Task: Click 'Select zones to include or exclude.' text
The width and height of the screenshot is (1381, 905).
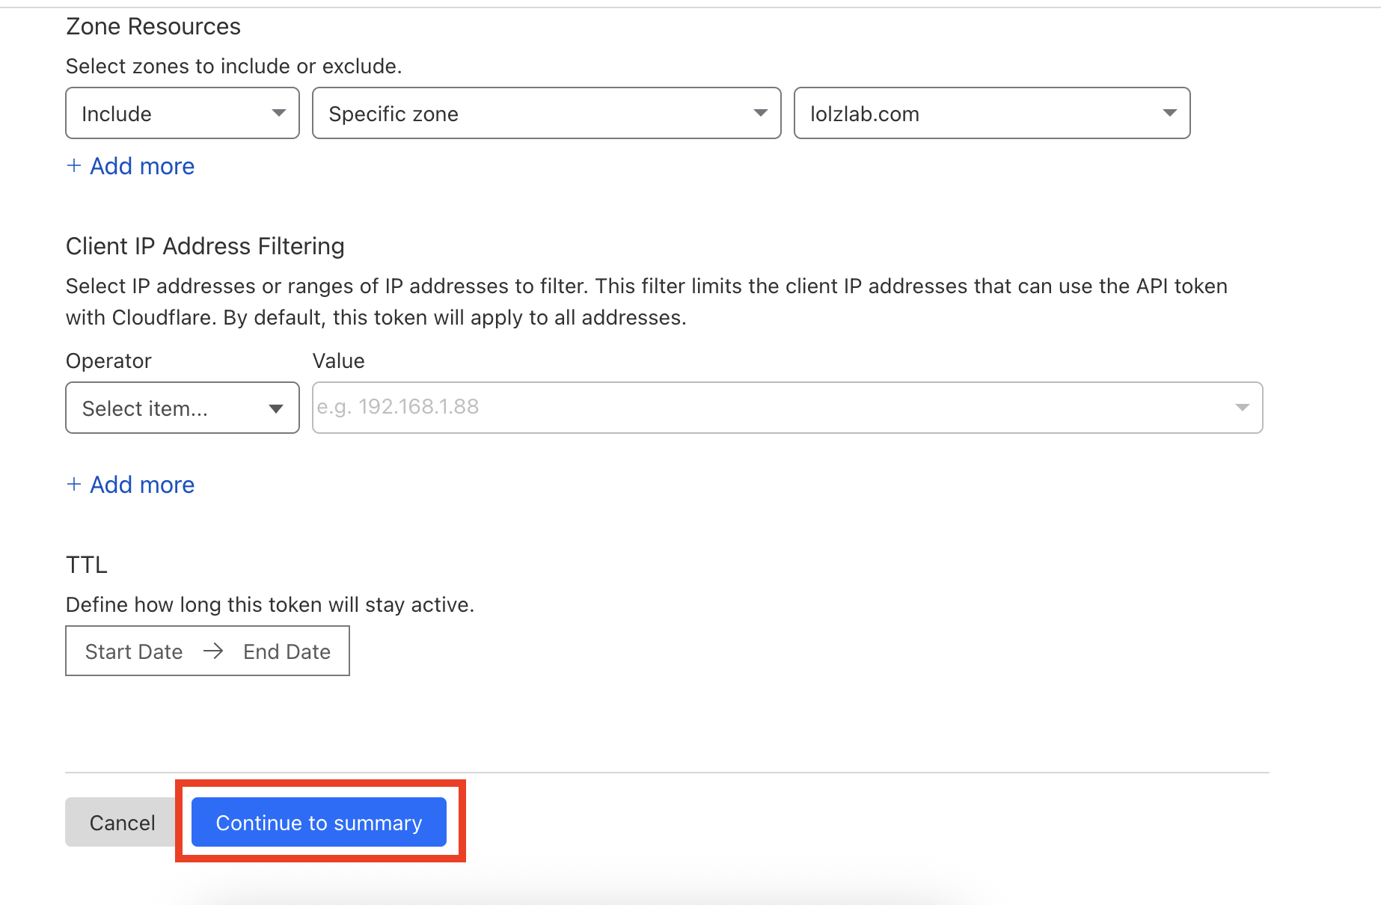Action: coord(234,66)
